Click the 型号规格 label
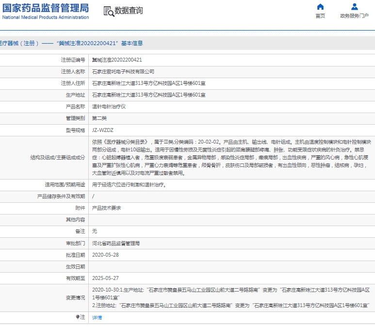Viewport: 375px width, 327px height. coord(75,130)
